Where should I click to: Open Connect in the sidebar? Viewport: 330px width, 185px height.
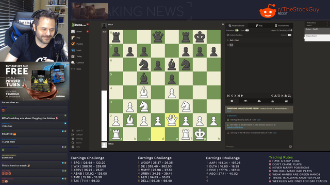tap(78, 63)
